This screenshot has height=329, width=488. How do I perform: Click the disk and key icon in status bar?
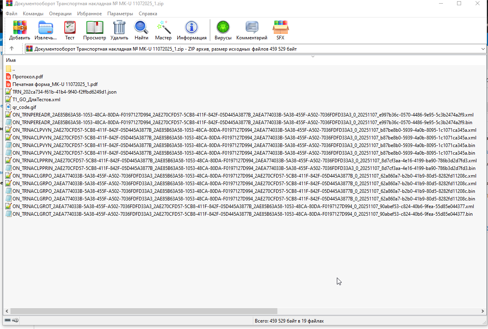coord(11,320)
